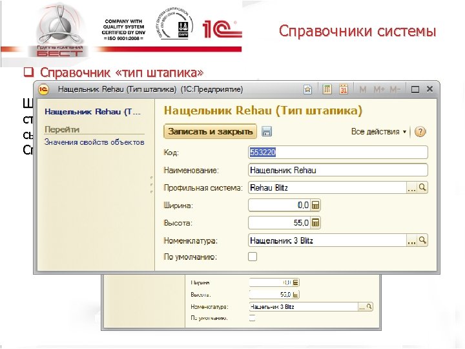The height and width of the screenshot is (349, 465).
Task: Click the window title Нащельник Rehau (Тип штапика) (1С:Предприятие)
Action: click(150, 89)
